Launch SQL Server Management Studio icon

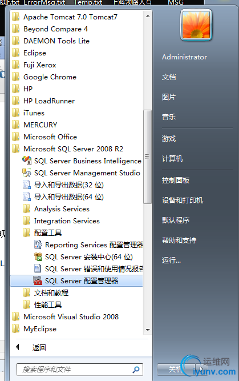tap(27, 173)
